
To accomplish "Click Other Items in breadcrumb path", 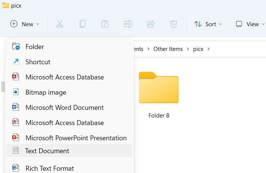I will 168,49.
